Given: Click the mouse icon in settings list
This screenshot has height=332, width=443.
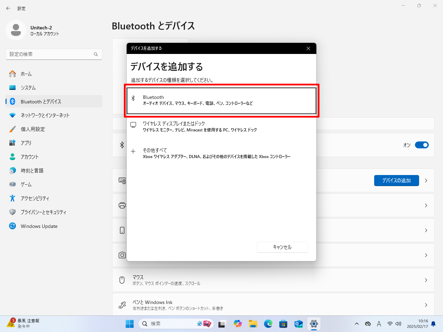Looking at the screenshot, I should 122,280.
